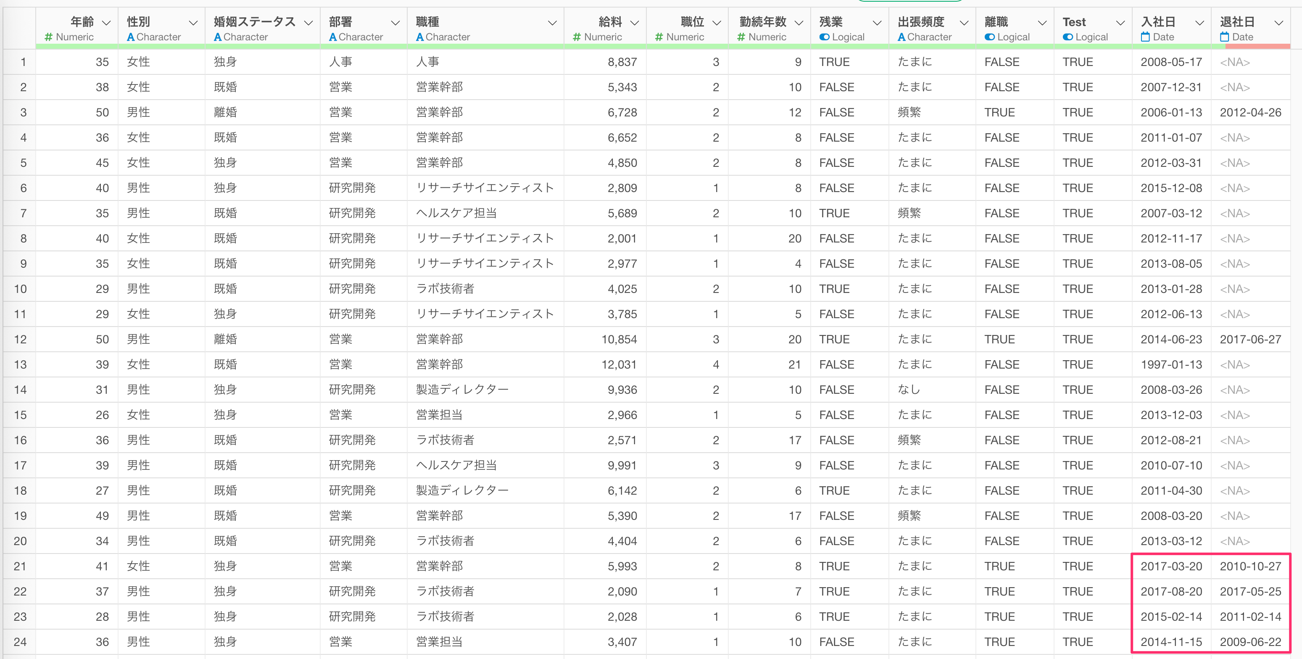Open the 入社日 column dropdown menu
1302x659 pixels.
(1199, 23)
